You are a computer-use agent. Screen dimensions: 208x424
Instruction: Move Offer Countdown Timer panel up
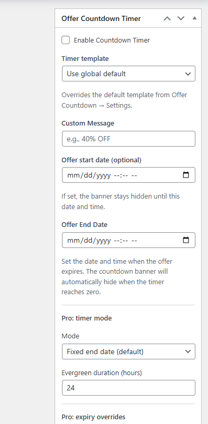167,18
